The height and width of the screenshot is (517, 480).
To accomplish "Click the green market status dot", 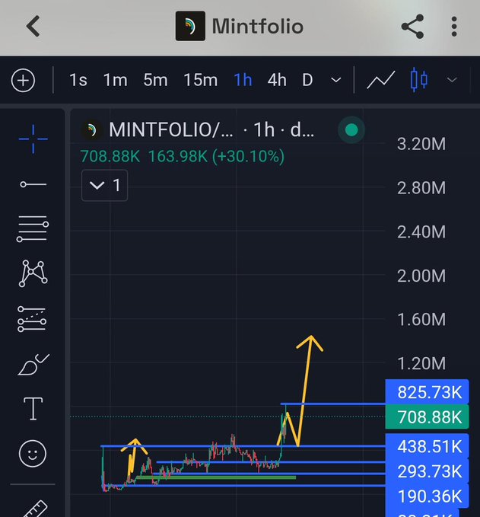I will pos(351,129).
